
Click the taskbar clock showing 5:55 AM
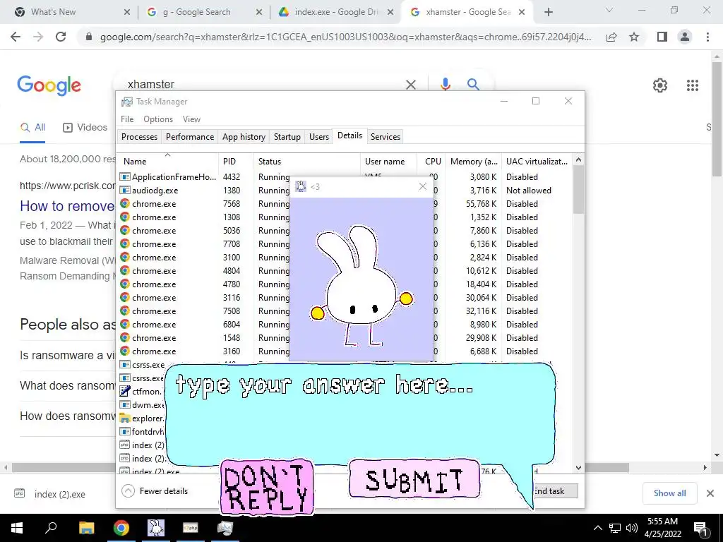pos(662,528)
